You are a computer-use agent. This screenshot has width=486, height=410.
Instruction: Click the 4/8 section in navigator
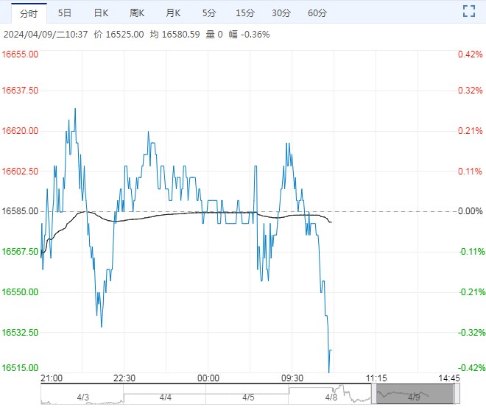331,397
